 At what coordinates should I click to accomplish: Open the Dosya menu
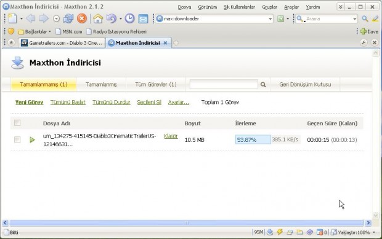point(184,7)
